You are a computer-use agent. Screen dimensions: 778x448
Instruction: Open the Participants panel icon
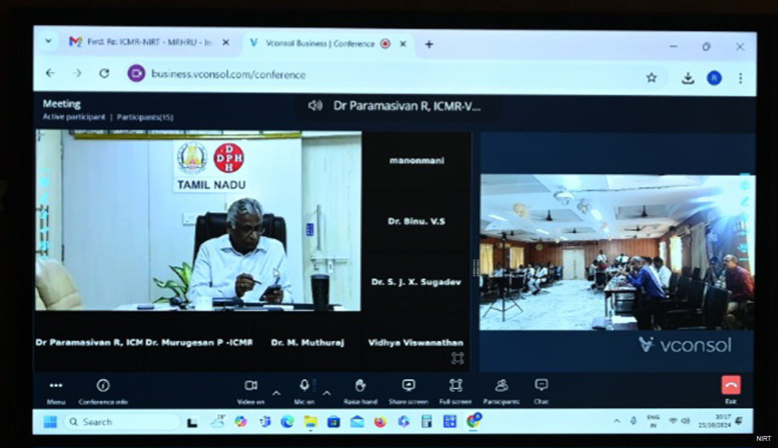coord(501,385)
